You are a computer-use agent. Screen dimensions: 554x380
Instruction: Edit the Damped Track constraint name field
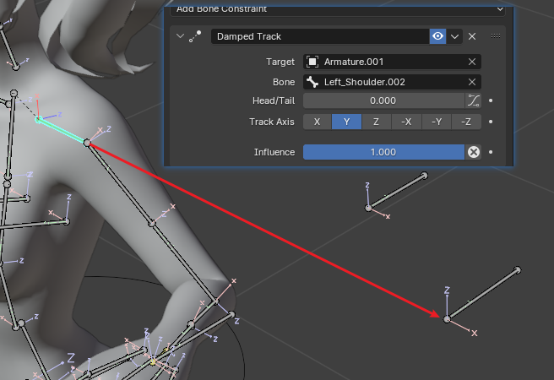point(320,36)
